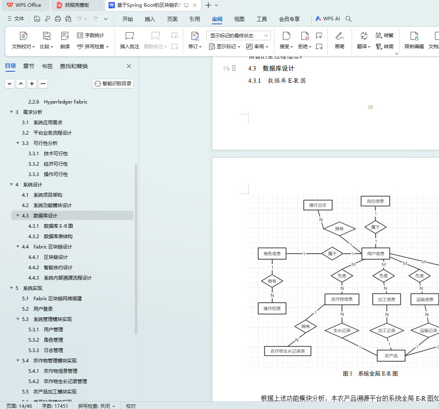Convert text with 转简 button
Screen dimensions: 439x409
[x=385, y=46]
